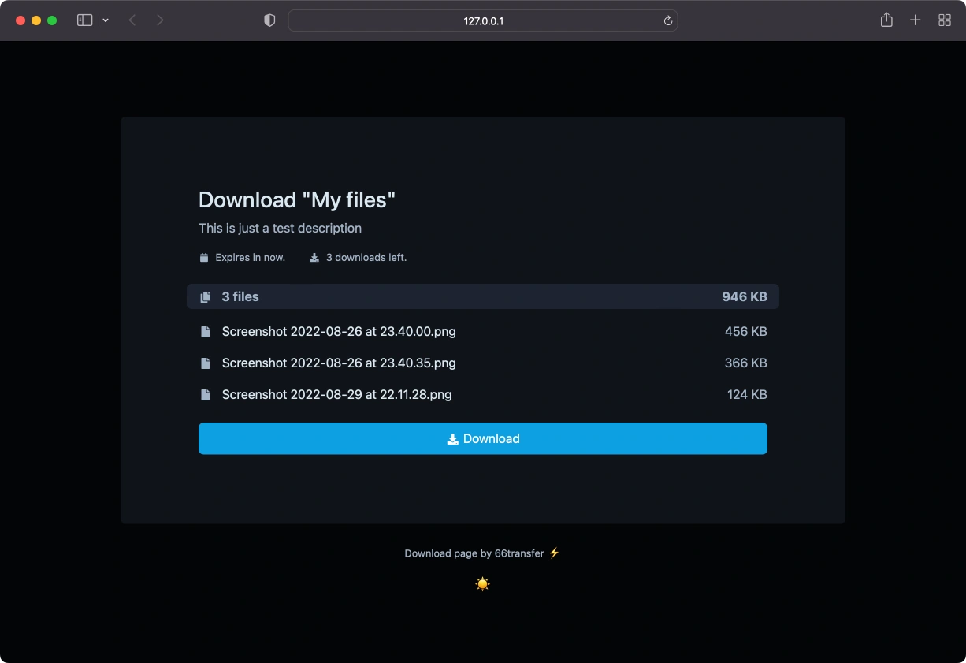Toggle the Safari sidebar

[x=84, y=20]
